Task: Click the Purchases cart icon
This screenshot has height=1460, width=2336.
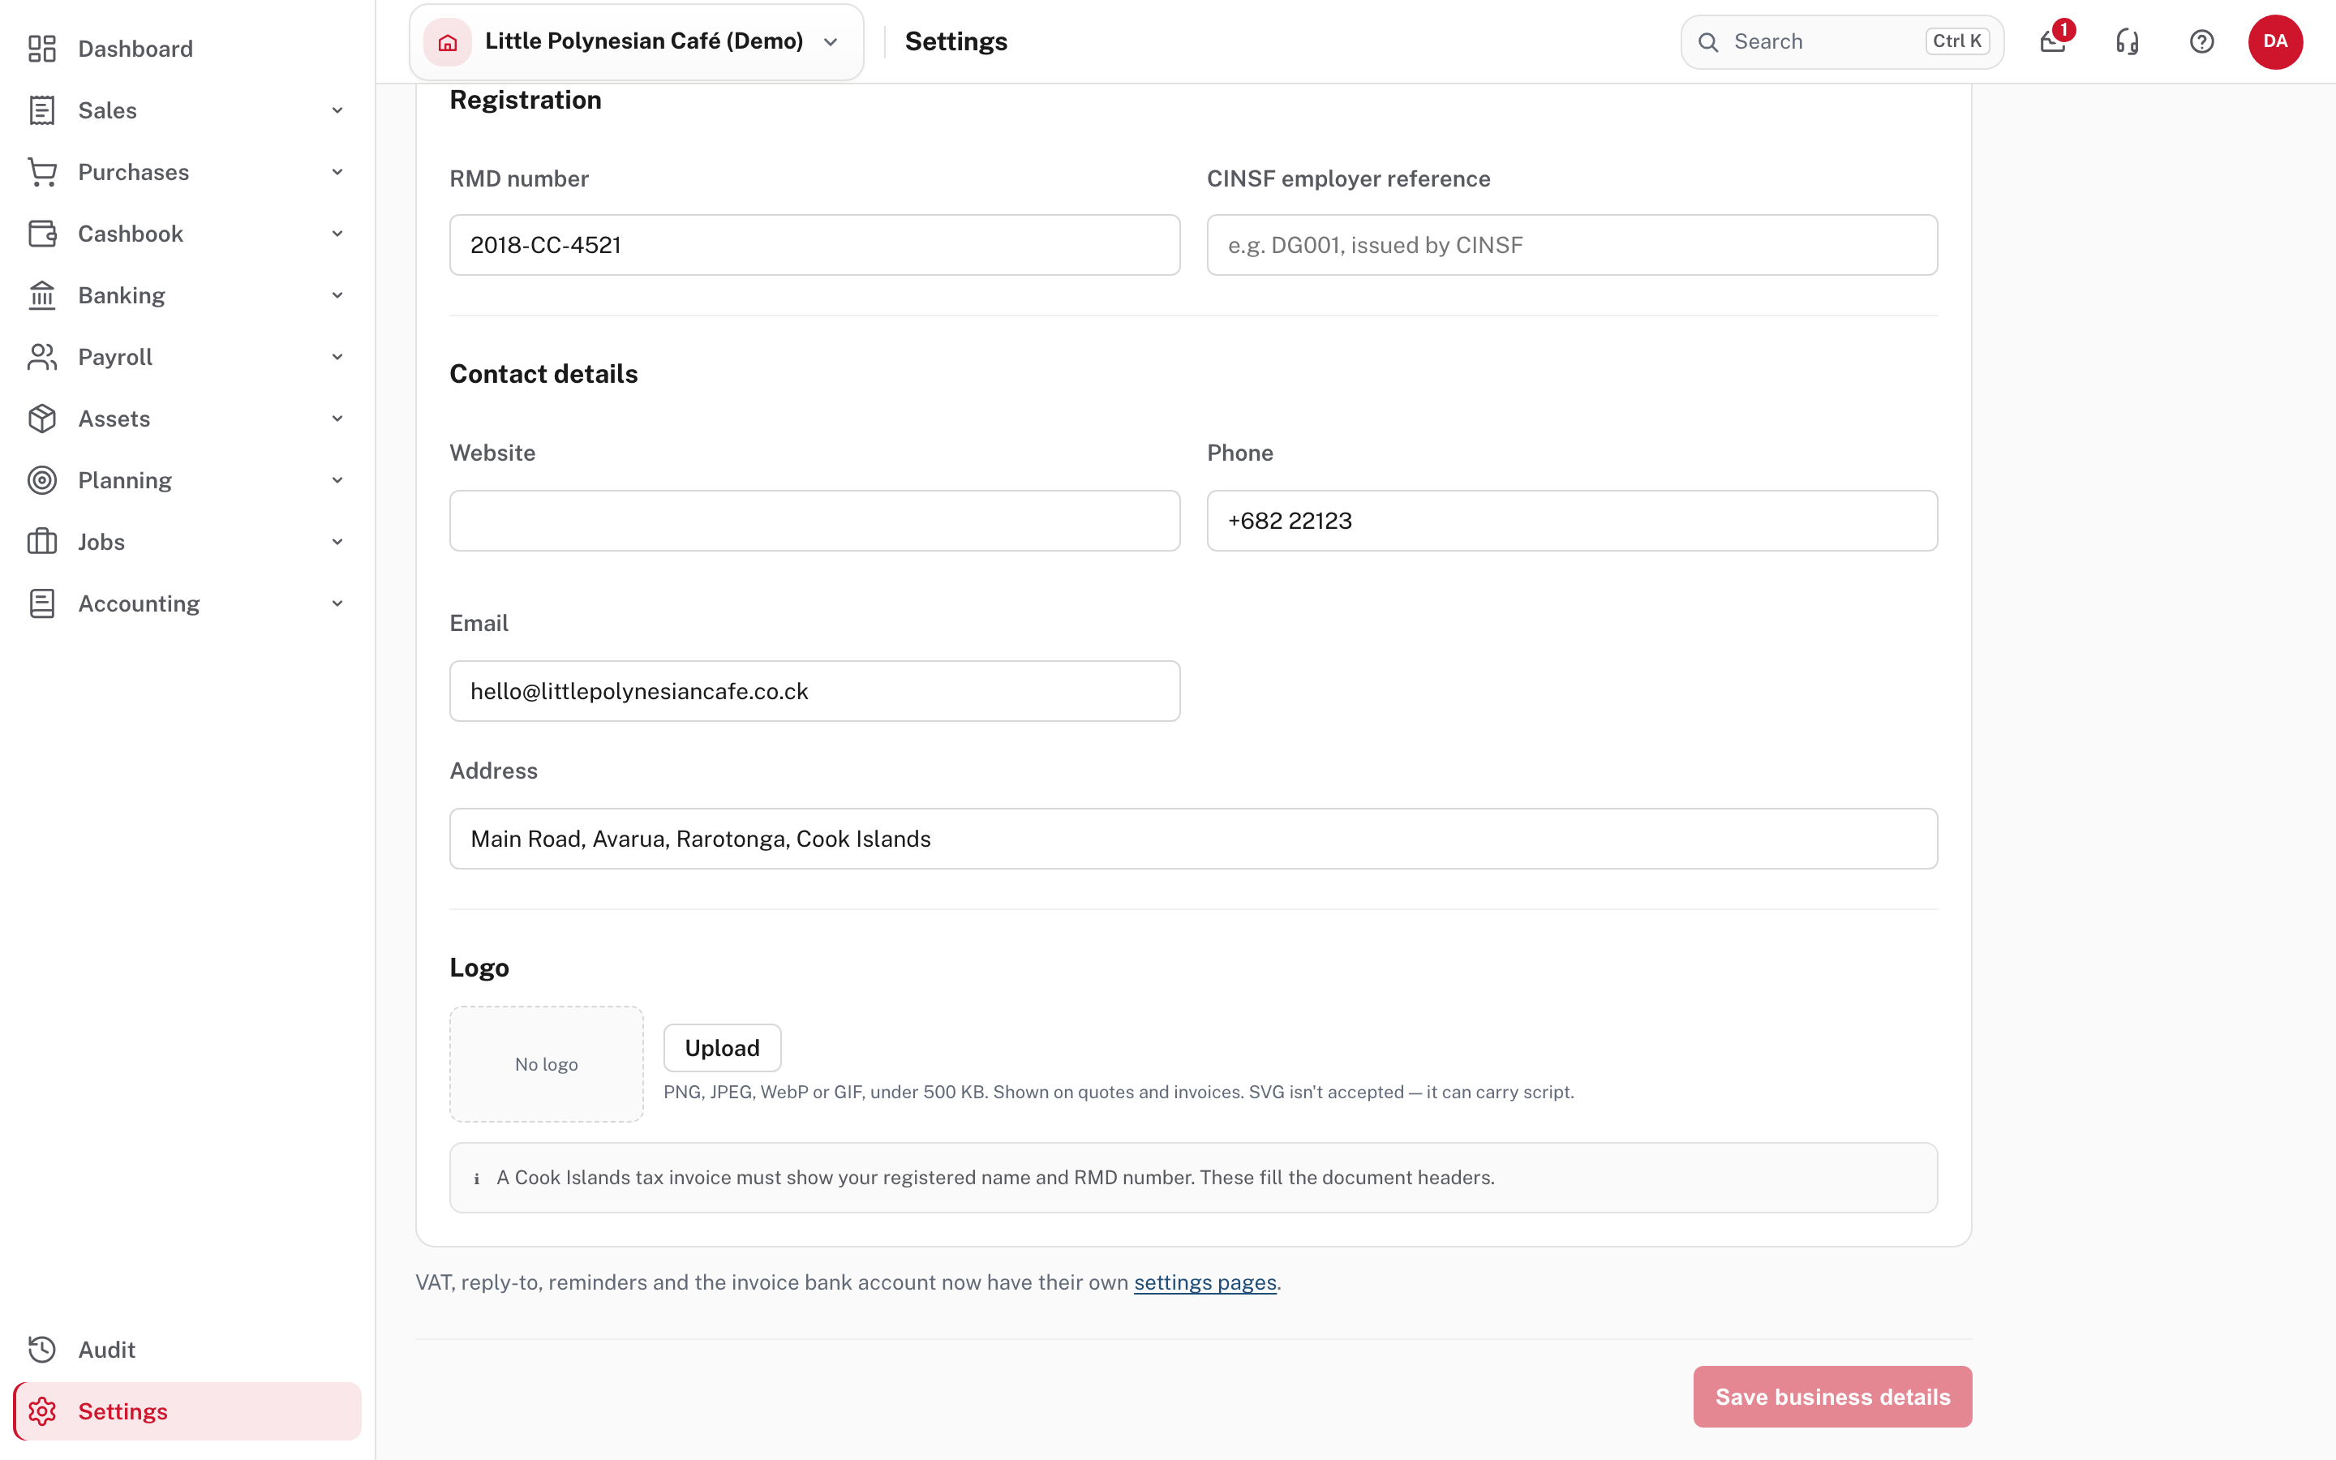Action: (x=41, y=172)
